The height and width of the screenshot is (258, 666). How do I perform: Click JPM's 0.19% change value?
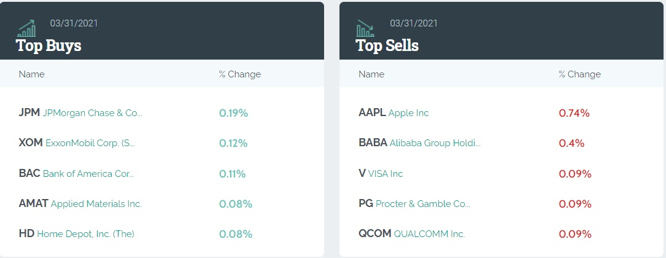coord(233,113)
